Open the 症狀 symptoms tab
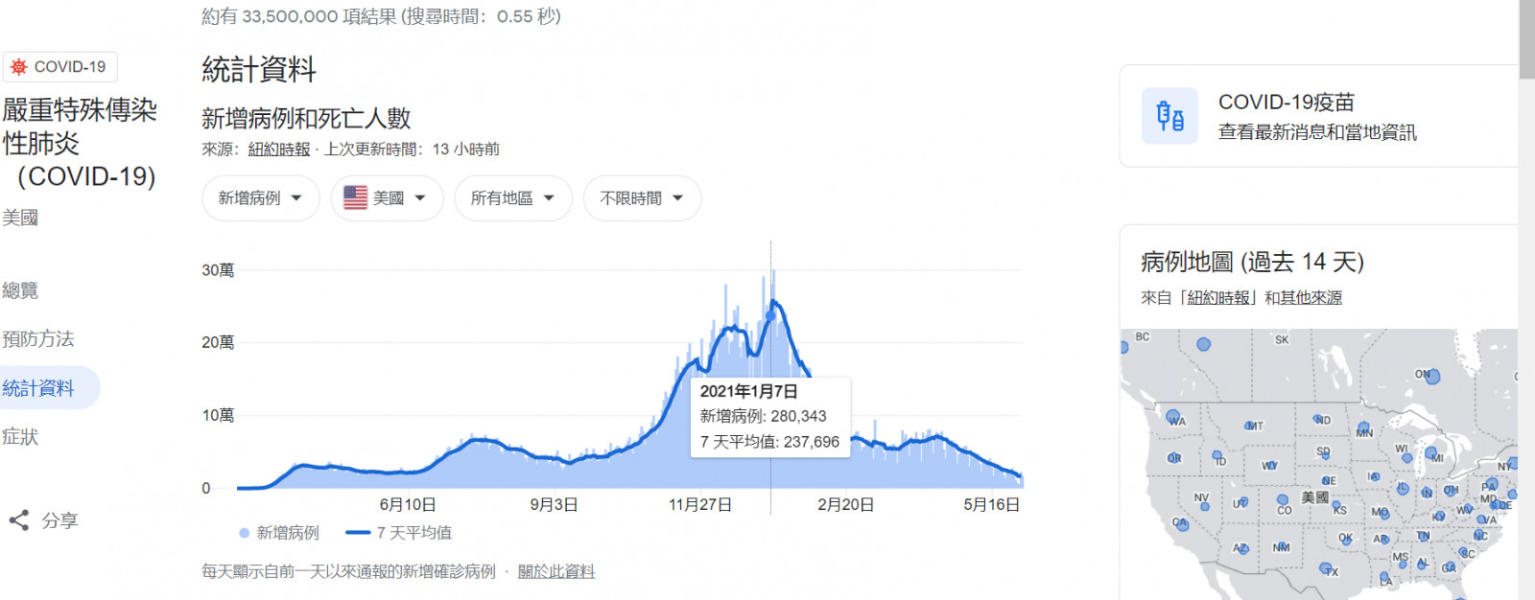Viewport: 1535px width, 600px height. click(x=20, y=437)
